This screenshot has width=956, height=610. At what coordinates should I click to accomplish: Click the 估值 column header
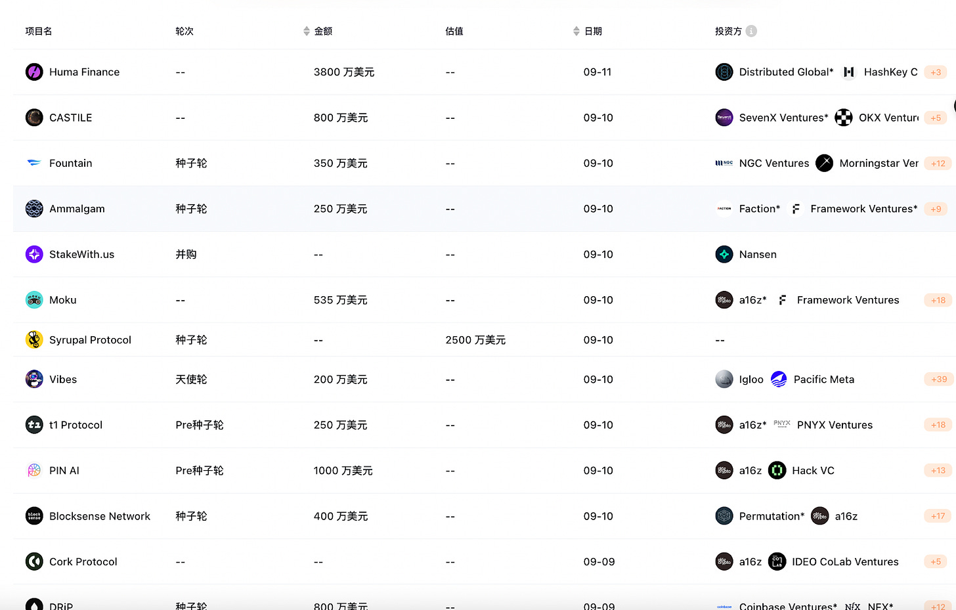[x=454, y=31]
